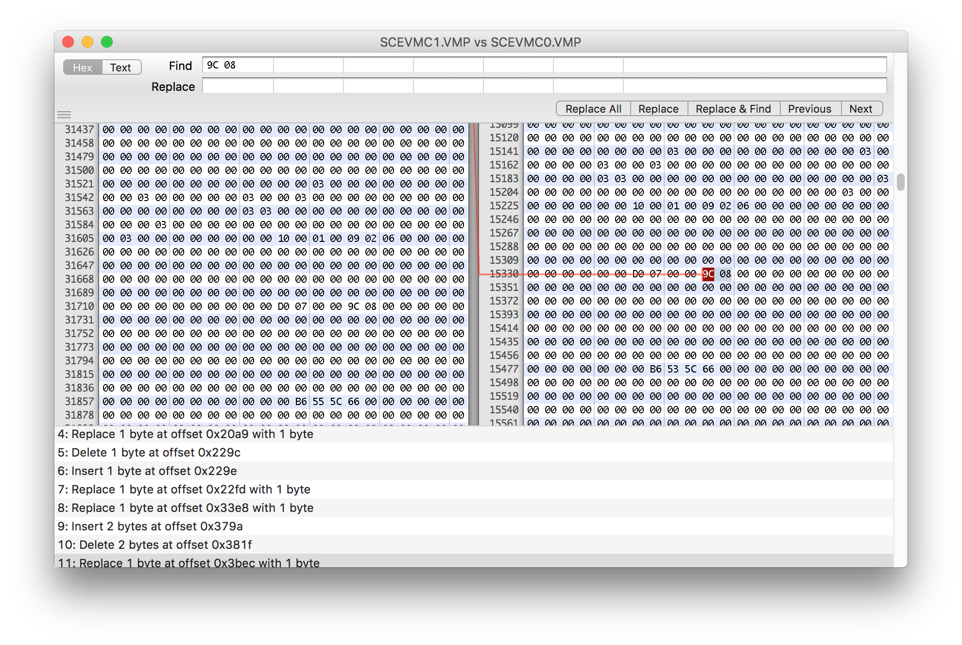
Task: Click the horizontal lines drag handle icon
Action: (x=64, y=115)
